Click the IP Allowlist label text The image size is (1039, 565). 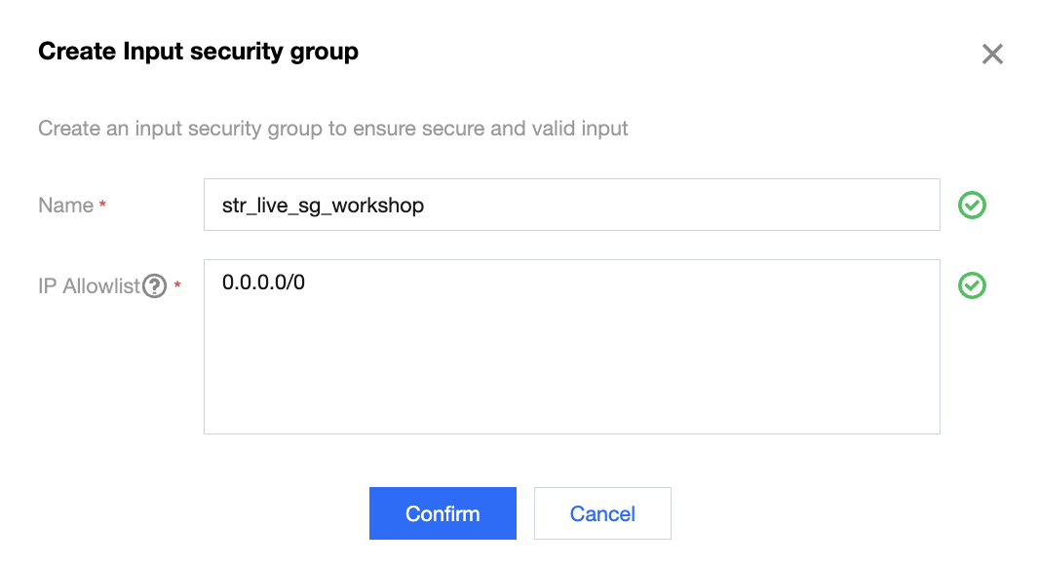tap(89, 286)
